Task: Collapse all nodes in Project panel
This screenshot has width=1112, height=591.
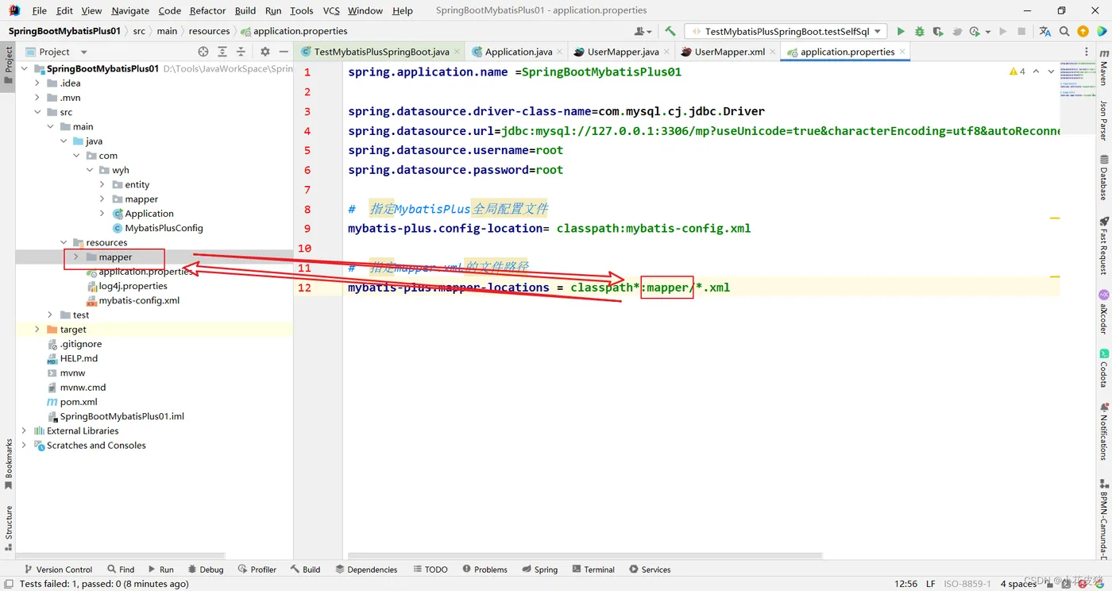Action: (x=241, y=52)
